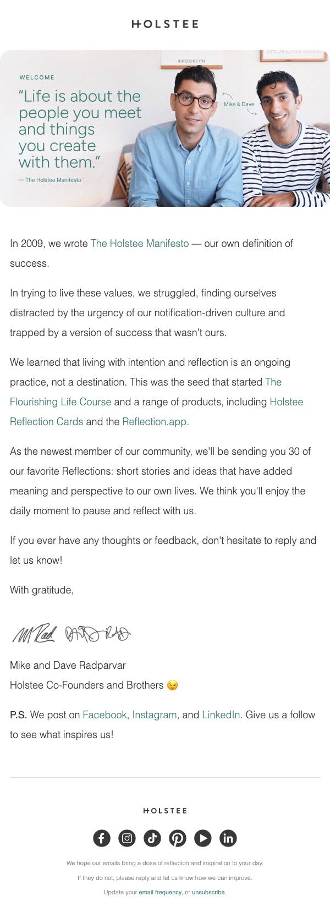Update email frequency via the footer link
Screen dimensions: 330x913
pos(160,892)
